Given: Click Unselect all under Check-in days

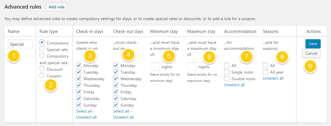Looking at the screenshot, I should [x=86, y=117].
